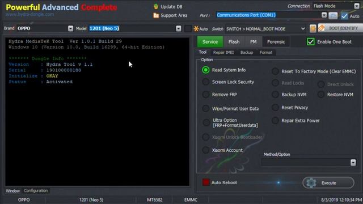Click the Support Area label
Screen dimensions: 363x204
174,15
